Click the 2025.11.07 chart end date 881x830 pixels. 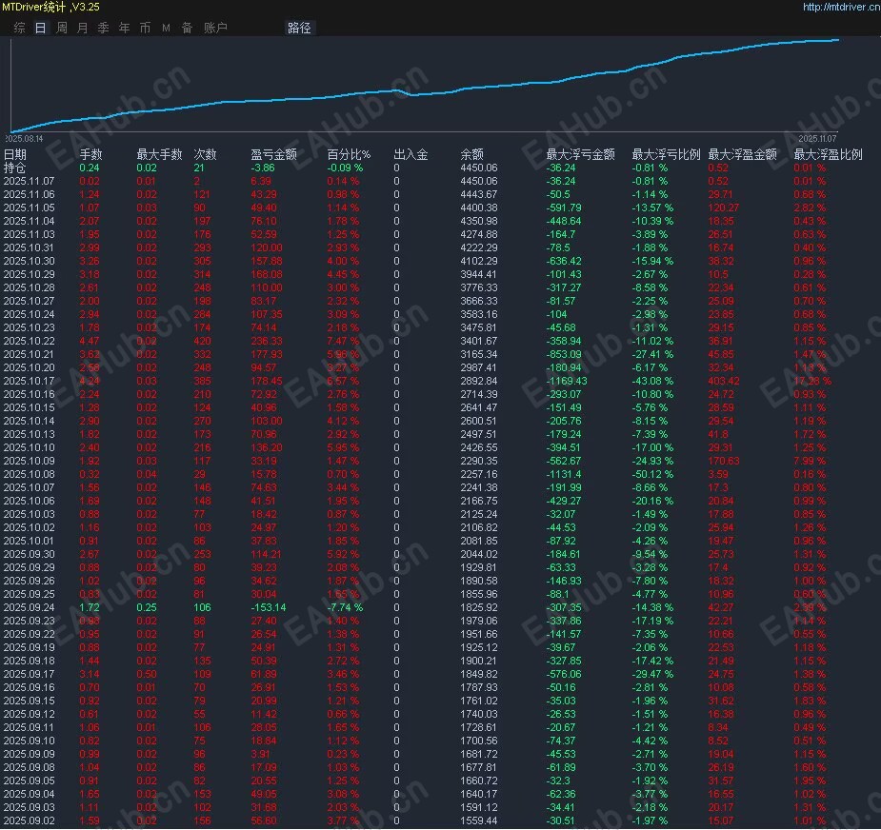coord(817,138)
